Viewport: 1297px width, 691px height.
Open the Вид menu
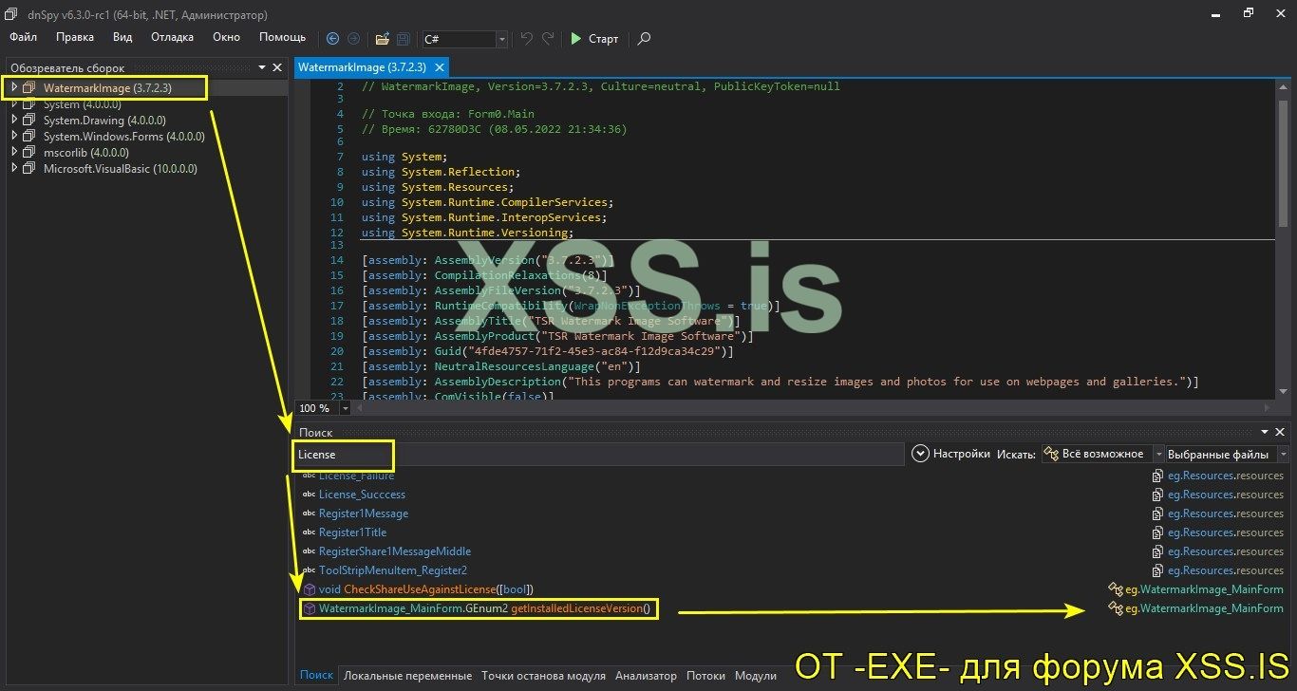coord(122,37)
